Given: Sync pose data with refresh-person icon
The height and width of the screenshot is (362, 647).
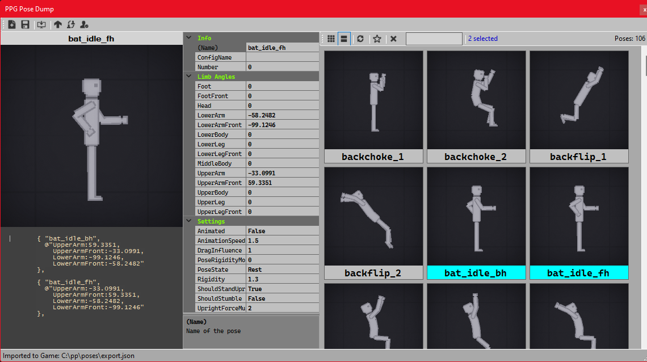Looking at the screenshot, I should [x=70, y=24].
